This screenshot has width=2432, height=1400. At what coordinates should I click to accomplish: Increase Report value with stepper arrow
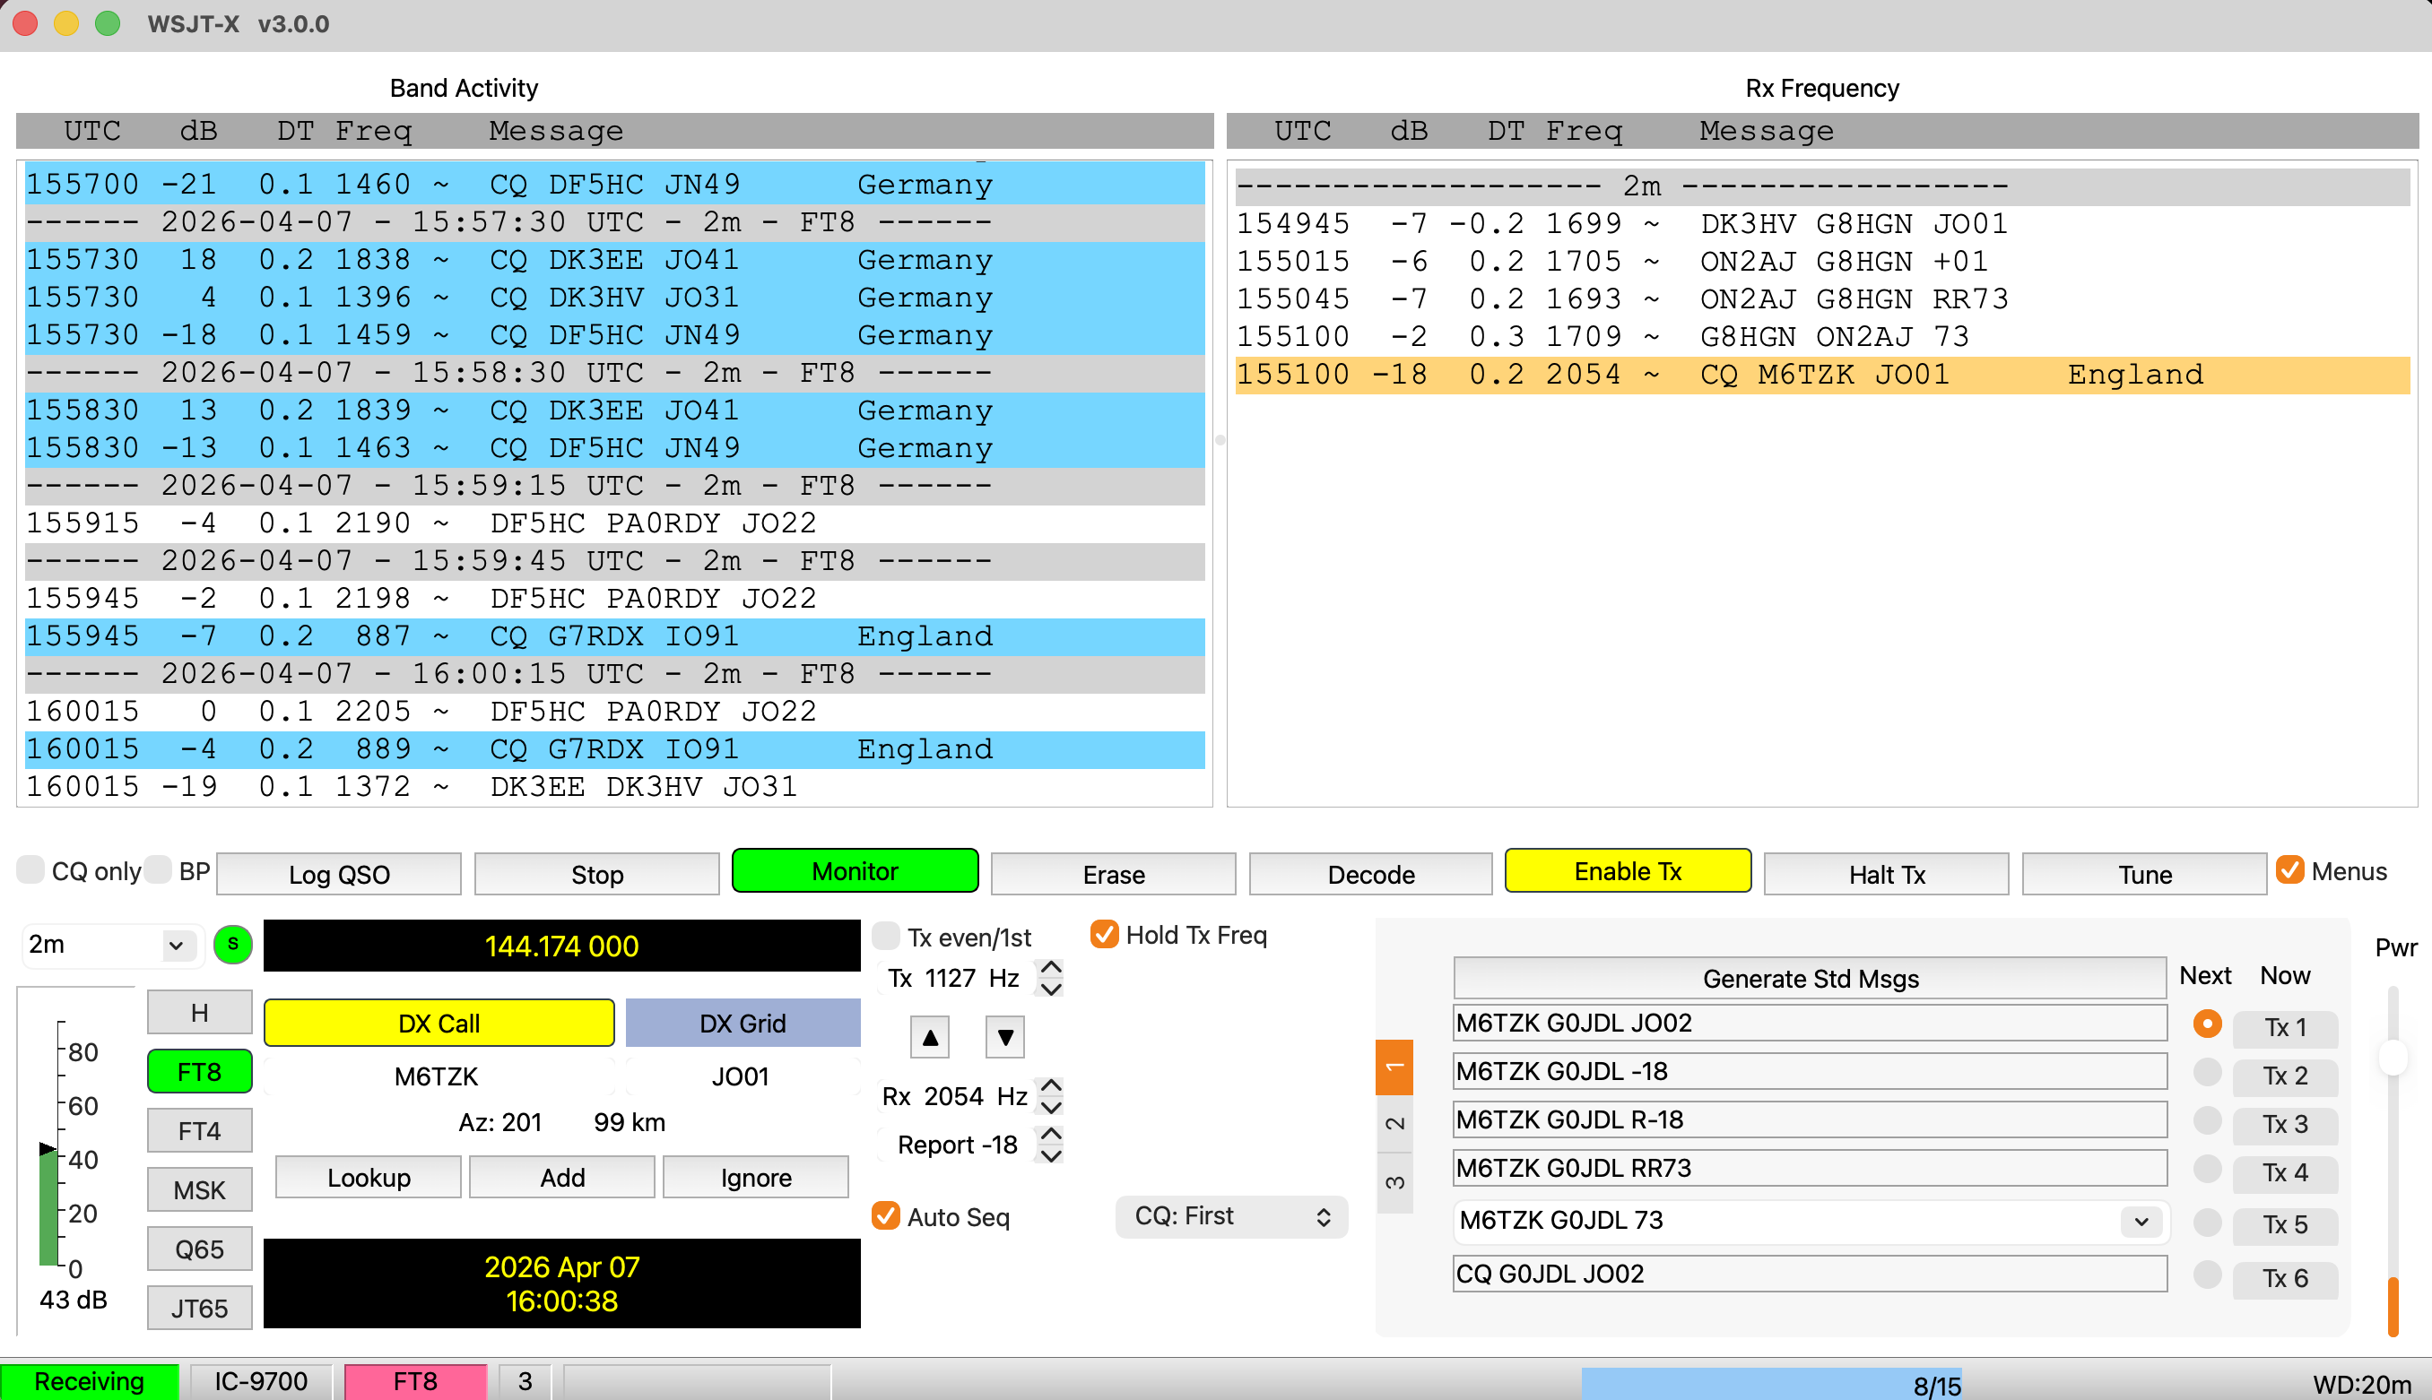tap(1052, 1134)
